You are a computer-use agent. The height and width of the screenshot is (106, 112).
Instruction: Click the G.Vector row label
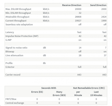click(x=10, y=67)
